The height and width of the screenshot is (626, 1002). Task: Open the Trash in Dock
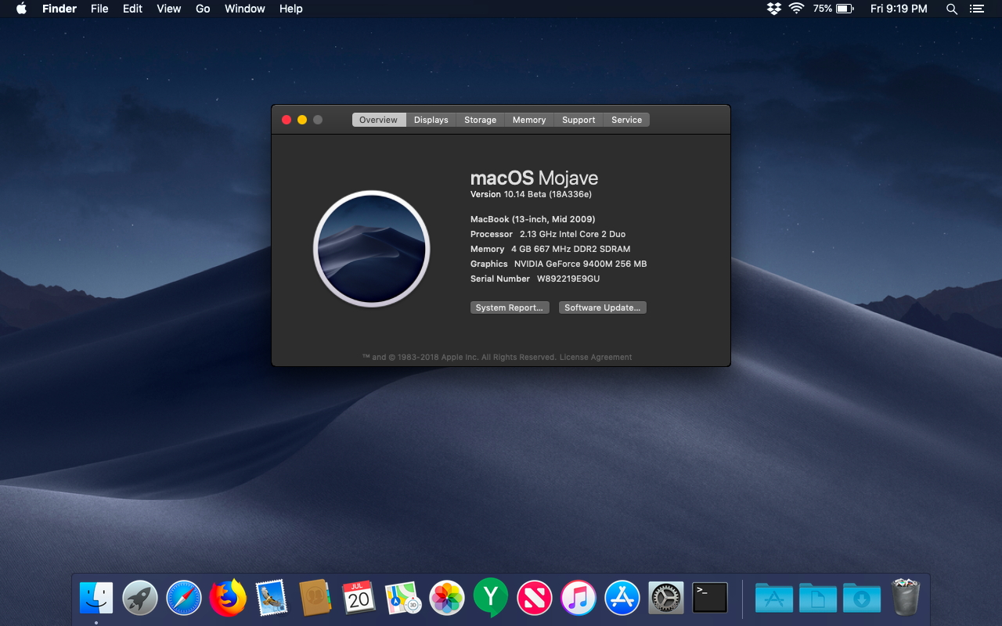(x=906, y=597)
